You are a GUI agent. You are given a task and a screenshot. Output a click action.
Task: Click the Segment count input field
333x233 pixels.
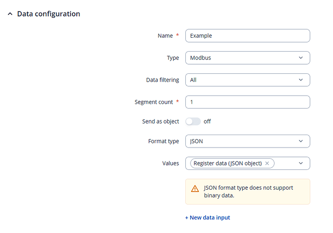pyautogui.click(x=247, y=102)
